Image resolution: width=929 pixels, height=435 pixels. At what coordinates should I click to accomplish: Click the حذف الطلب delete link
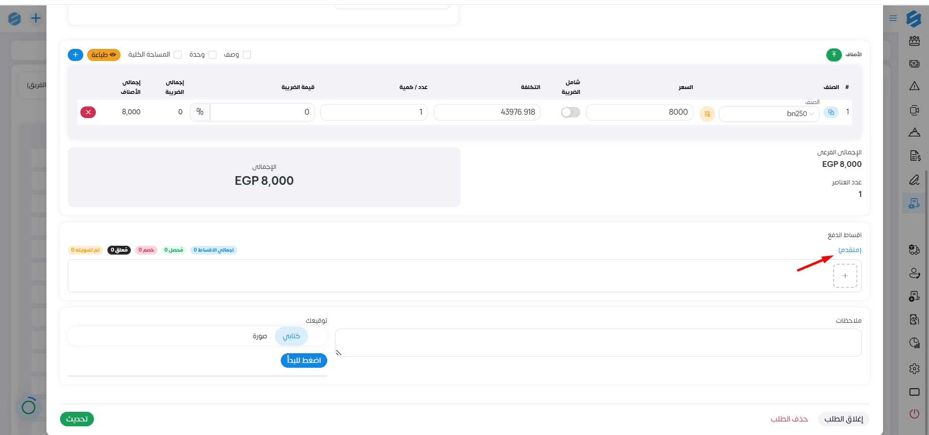(x=789, y=419)
